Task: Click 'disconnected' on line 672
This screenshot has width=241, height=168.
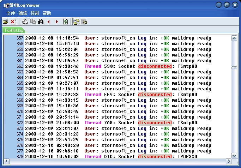Action: pos(155,123)
